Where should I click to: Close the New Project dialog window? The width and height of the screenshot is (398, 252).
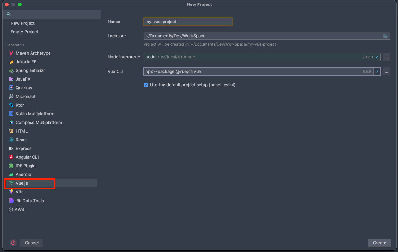7,4
